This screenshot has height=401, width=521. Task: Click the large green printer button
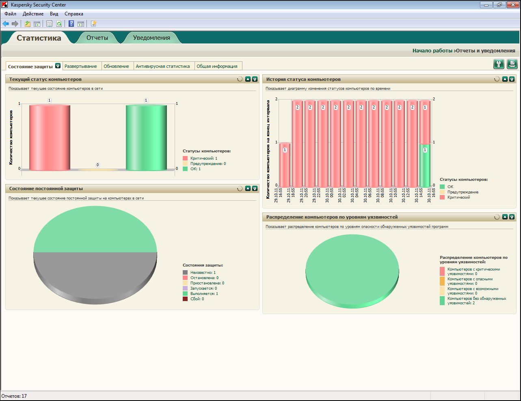[x=512, y=64]
